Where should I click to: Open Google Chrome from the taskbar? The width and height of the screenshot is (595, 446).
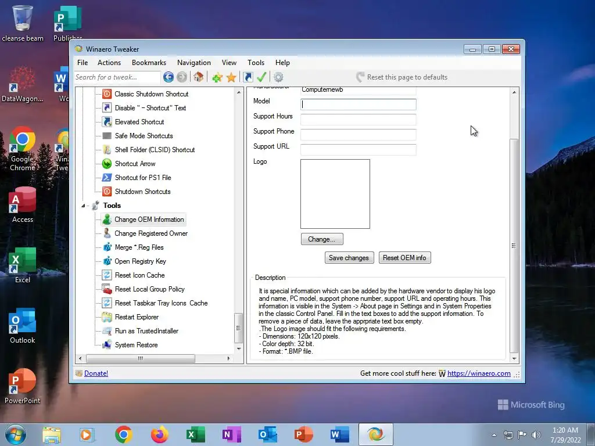123,434
